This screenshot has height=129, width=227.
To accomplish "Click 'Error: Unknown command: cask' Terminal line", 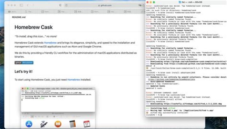I will (161, 93).
